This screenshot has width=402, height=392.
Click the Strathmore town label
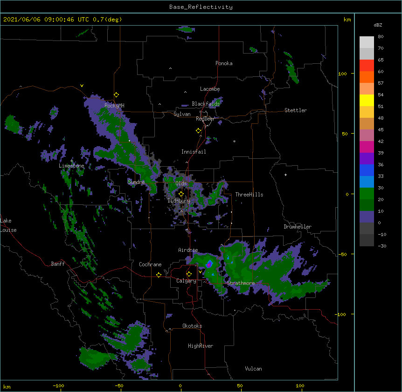241,283
